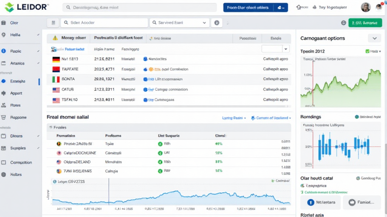Select Rappome in the left sidebar
The width and height of the screenshot is (387, 217).
18,117
